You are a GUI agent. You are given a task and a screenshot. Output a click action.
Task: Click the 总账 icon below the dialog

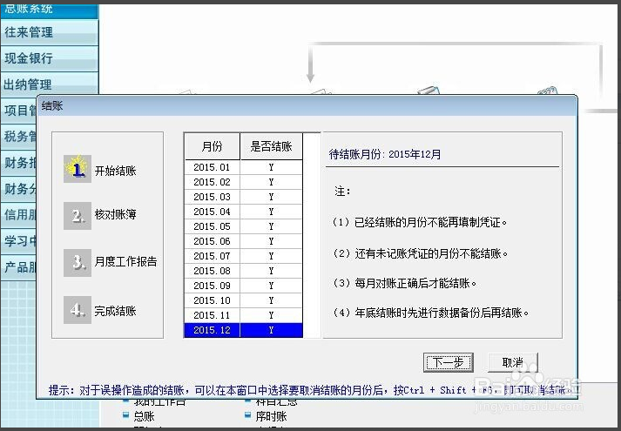click(127, 417)
